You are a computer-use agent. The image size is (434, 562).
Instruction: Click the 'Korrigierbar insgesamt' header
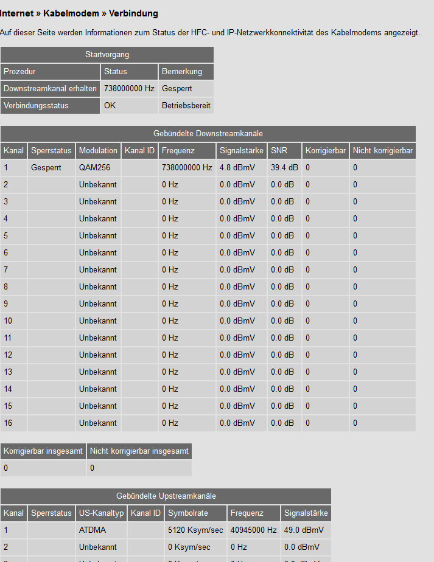point(43,451)
